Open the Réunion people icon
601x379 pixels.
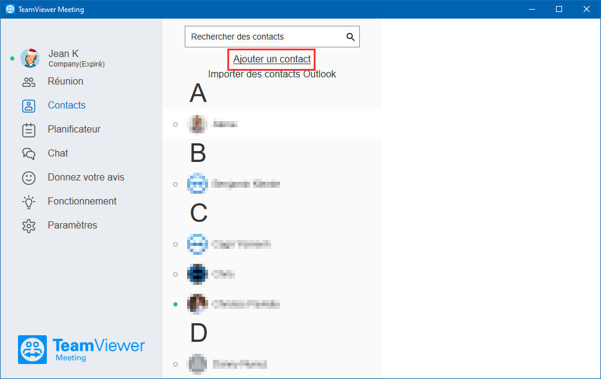click(29, 82)
